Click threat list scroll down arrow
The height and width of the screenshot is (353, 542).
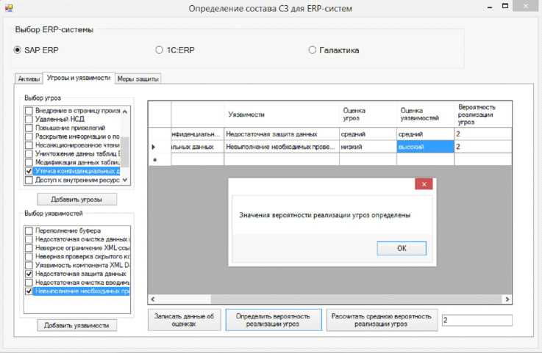pos(125,180)
